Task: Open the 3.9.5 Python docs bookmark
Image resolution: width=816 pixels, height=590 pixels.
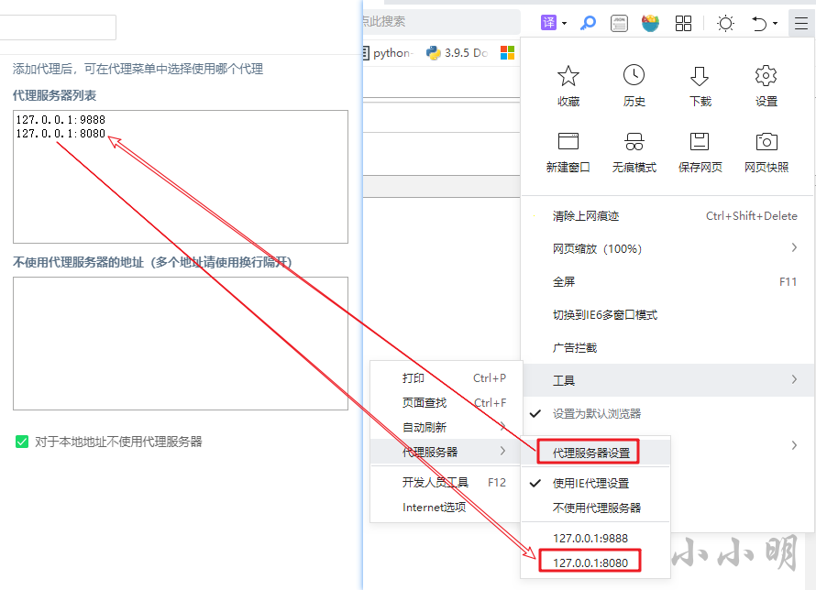Action: pyautogui.click(x=457, y=53)
